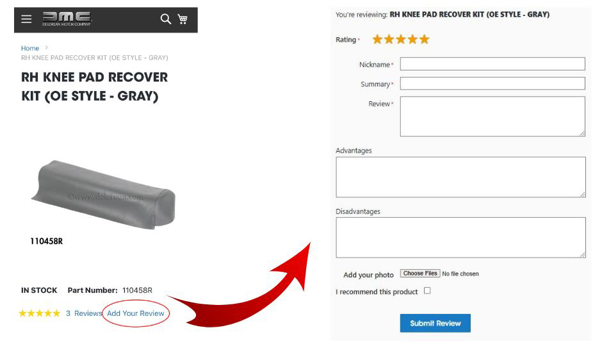The height and width of the screenshot is (346, 602).
Task: Open the hamburger menu icon
Action: point(26,19)
